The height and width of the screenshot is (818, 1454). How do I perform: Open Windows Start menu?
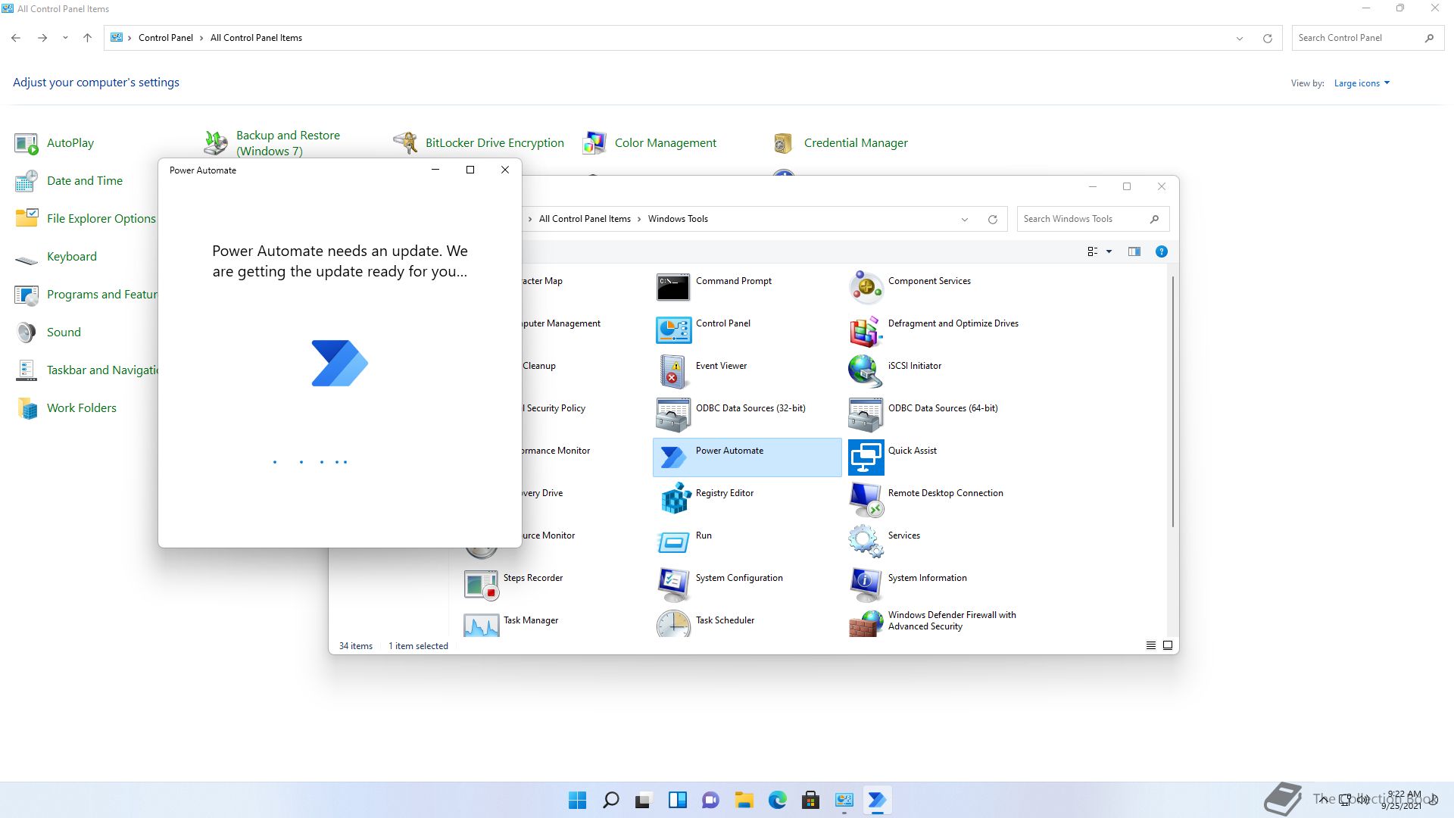click(x=577, y=800)
